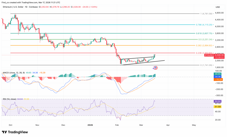The image size is (227, 137).
Task: Click the −15.29 value in MACD legend
Action: [x=42, y=72]
